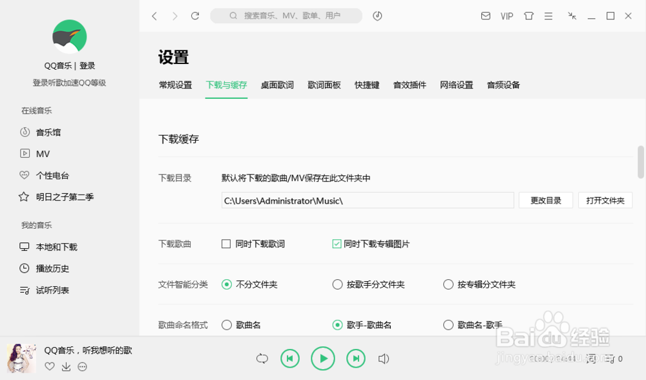Viewport: 646px width, 380px height.
Task: Open the main menu hamburger icon
Action: pos(548,16)
